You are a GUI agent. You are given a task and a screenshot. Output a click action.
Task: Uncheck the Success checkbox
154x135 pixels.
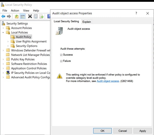(61, 55)
